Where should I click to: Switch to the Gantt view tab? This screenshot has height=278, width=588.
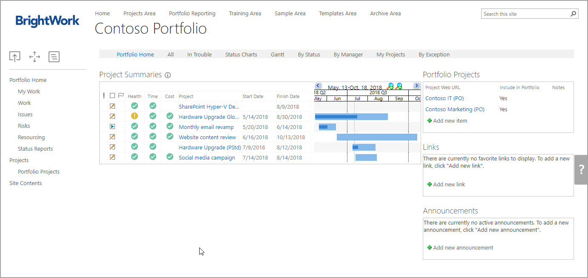pos(278,54)
